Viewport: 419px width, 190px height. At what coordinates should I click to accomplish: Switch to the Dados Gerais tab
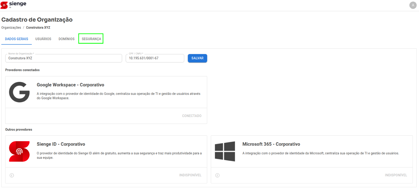tap(16, 39)
